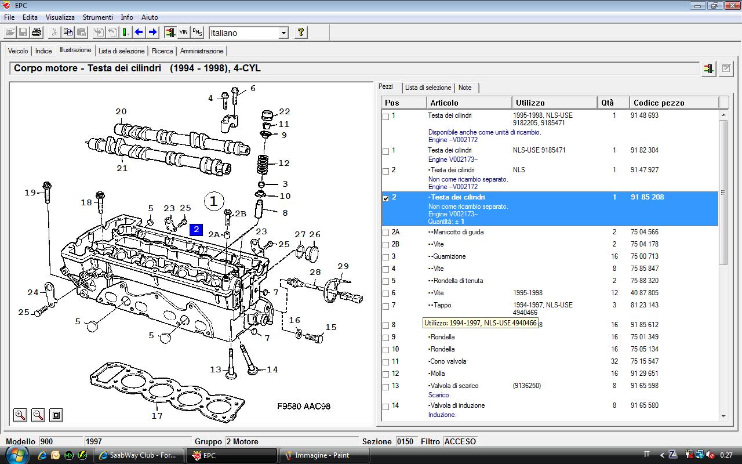Image resolution: width=742 pixels, height=464 pixels.
Task: Click the volume icon in system tray
Action: pyautogui.click(x=710, y=455)
